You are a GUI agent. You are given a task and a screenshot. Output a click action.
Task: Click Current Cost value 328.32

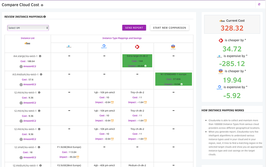pyautogui.click(x=232, y=28)
